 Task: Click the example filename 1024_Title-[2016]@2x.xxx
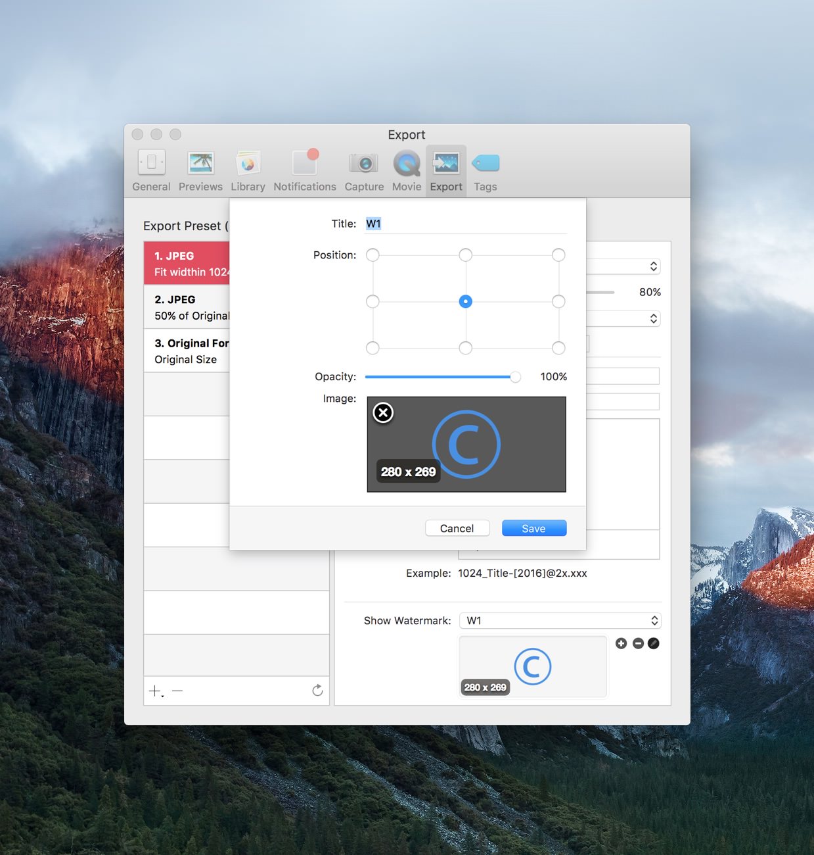click(522, 574)
